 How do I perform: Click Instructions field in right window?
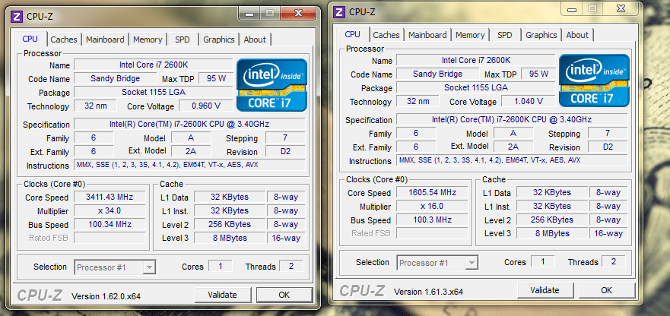click(x=513, y=160)
